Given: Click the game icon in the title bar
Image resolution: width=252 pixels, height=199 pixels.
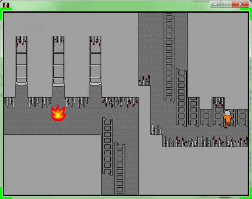Looking at the screenshot, I should (x=6, y=5).
